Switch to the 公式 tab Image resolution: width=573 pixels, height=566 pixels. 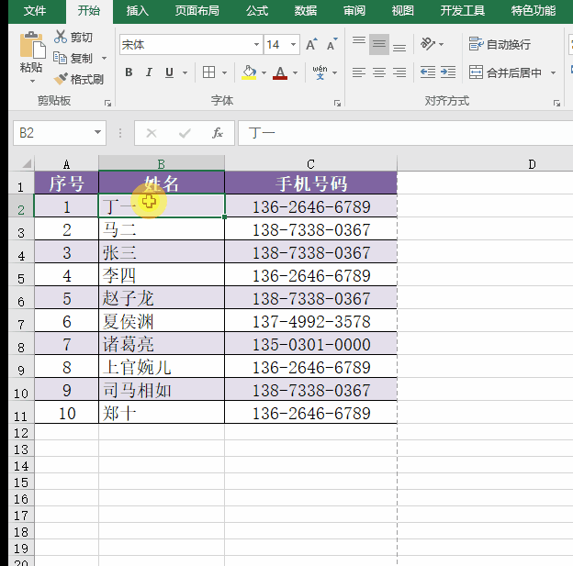click(257, 11)
